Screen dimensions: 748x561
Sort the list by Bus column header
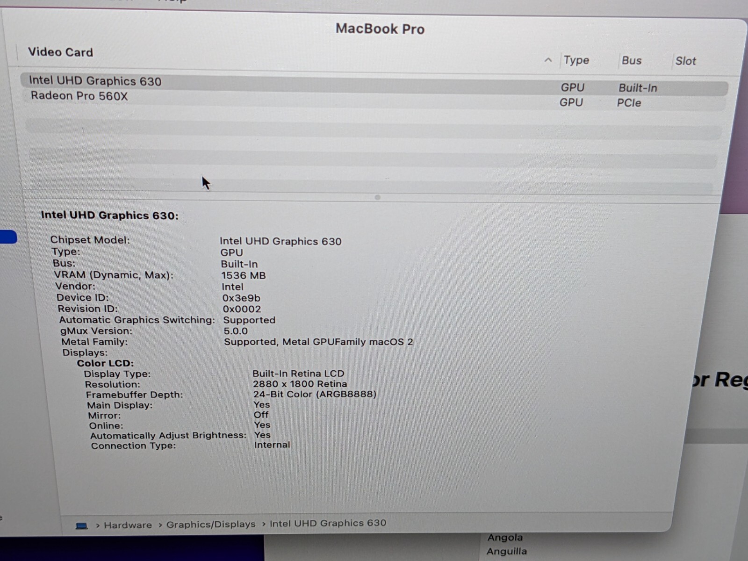[x=632, y=61]
